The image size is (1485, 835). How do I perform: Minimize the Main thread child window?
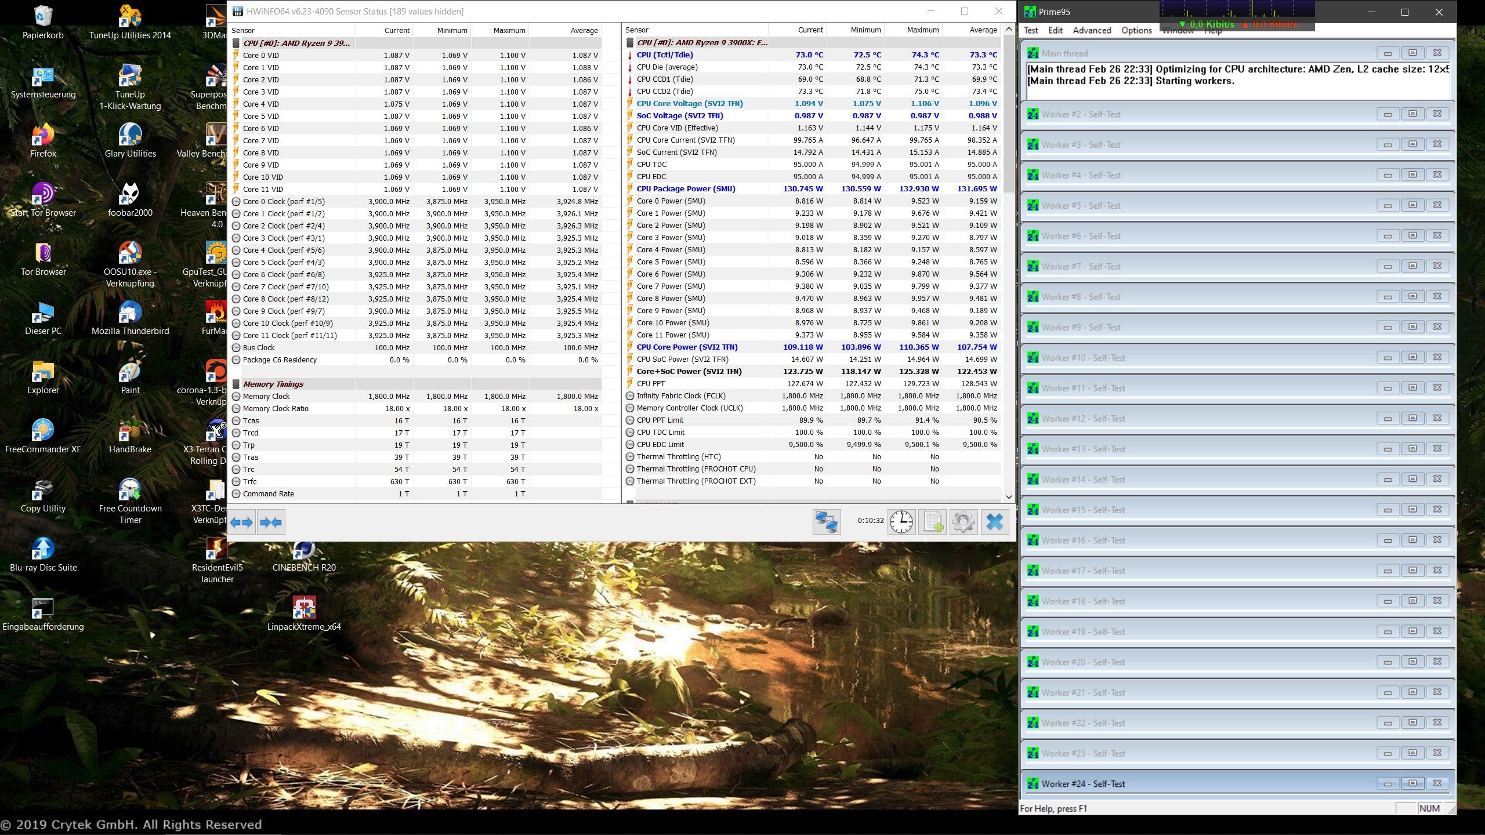(1388, 53)
